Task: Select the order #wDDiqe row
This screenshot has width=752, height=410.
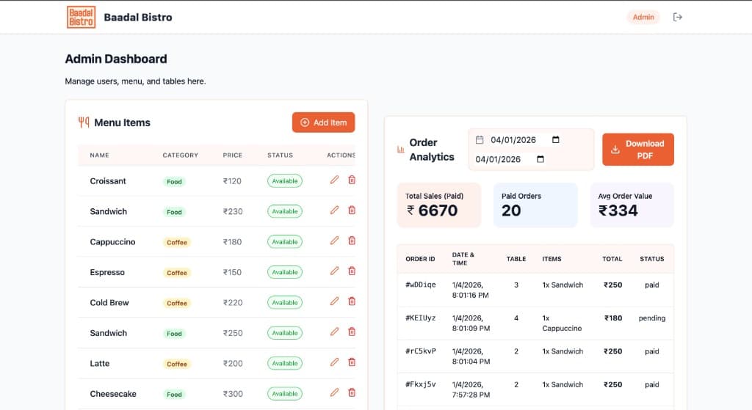Action: pyautogui.click(x=535, y=290)
